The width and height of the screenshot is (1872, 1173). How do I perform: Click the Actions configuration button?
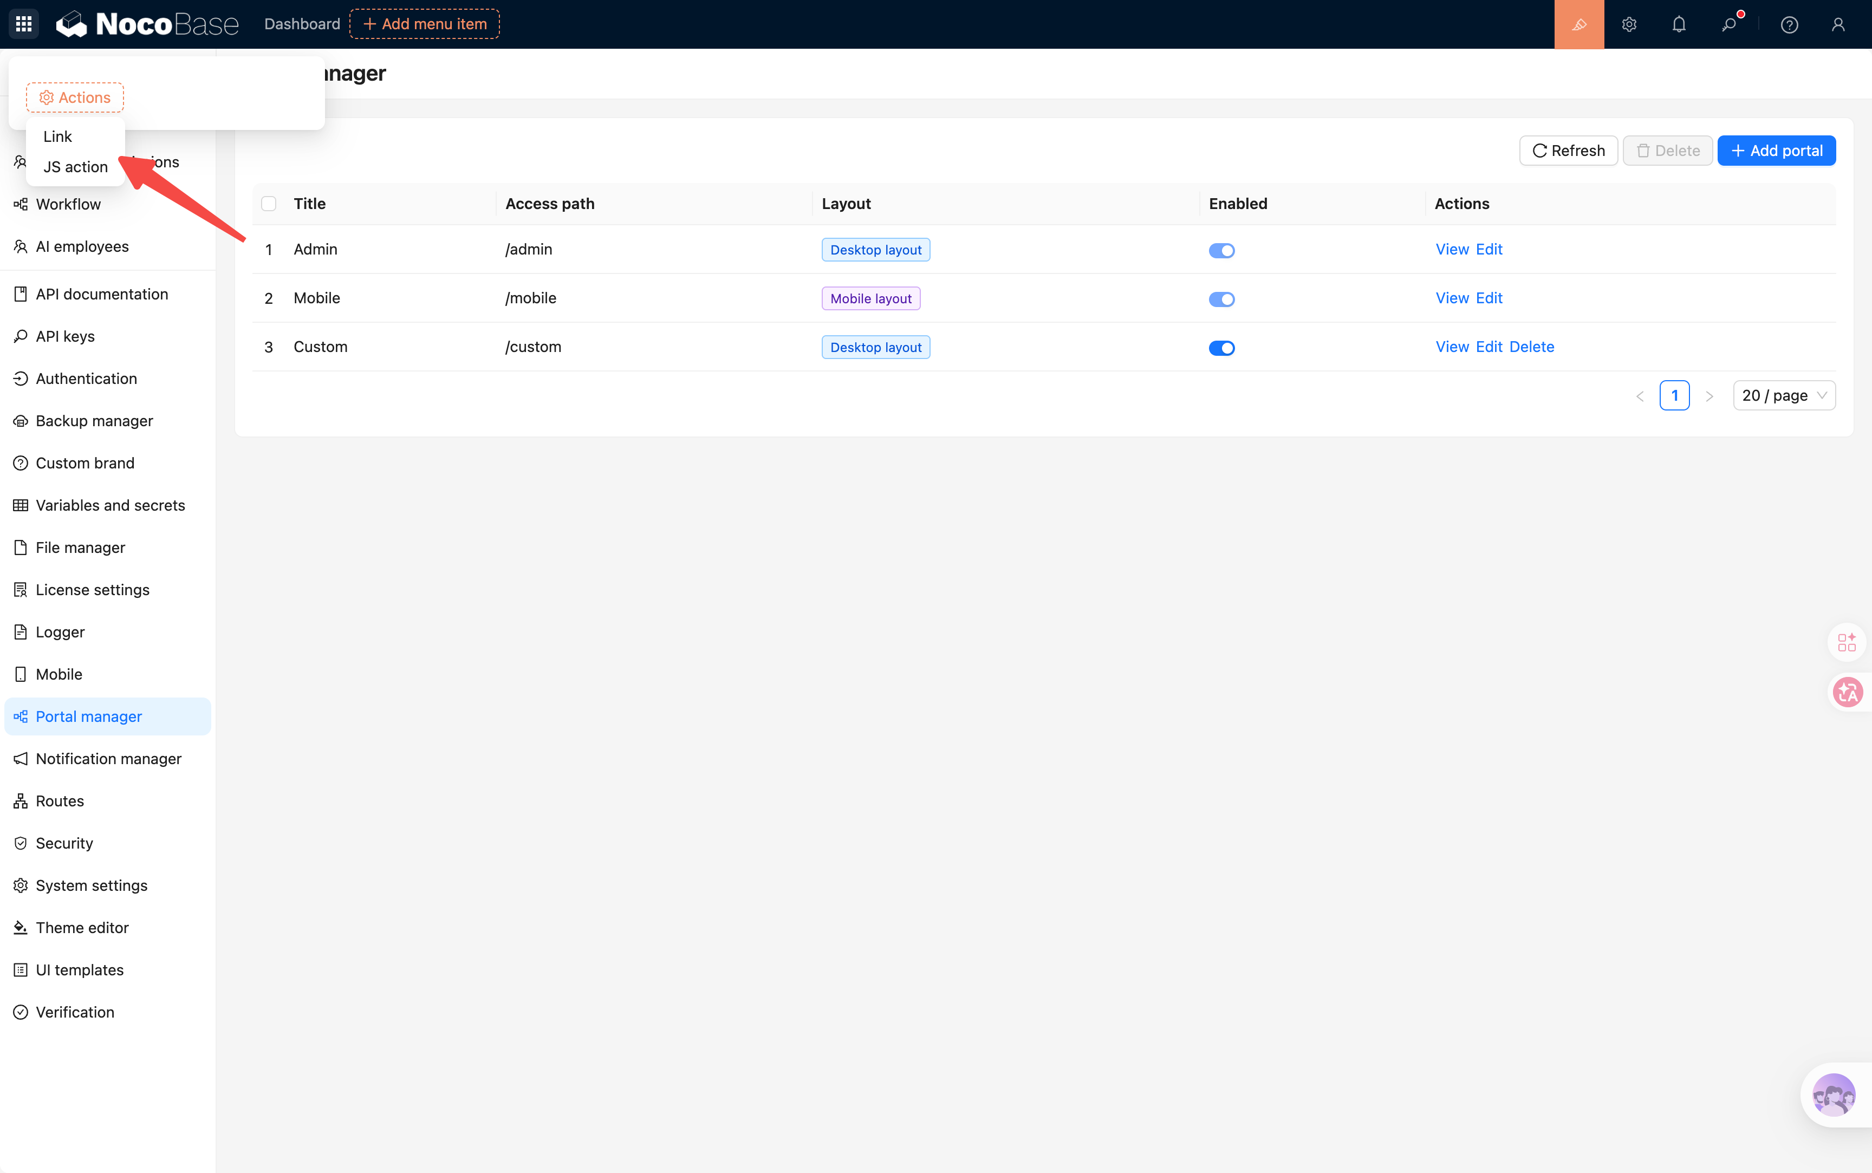pos(75,97)
